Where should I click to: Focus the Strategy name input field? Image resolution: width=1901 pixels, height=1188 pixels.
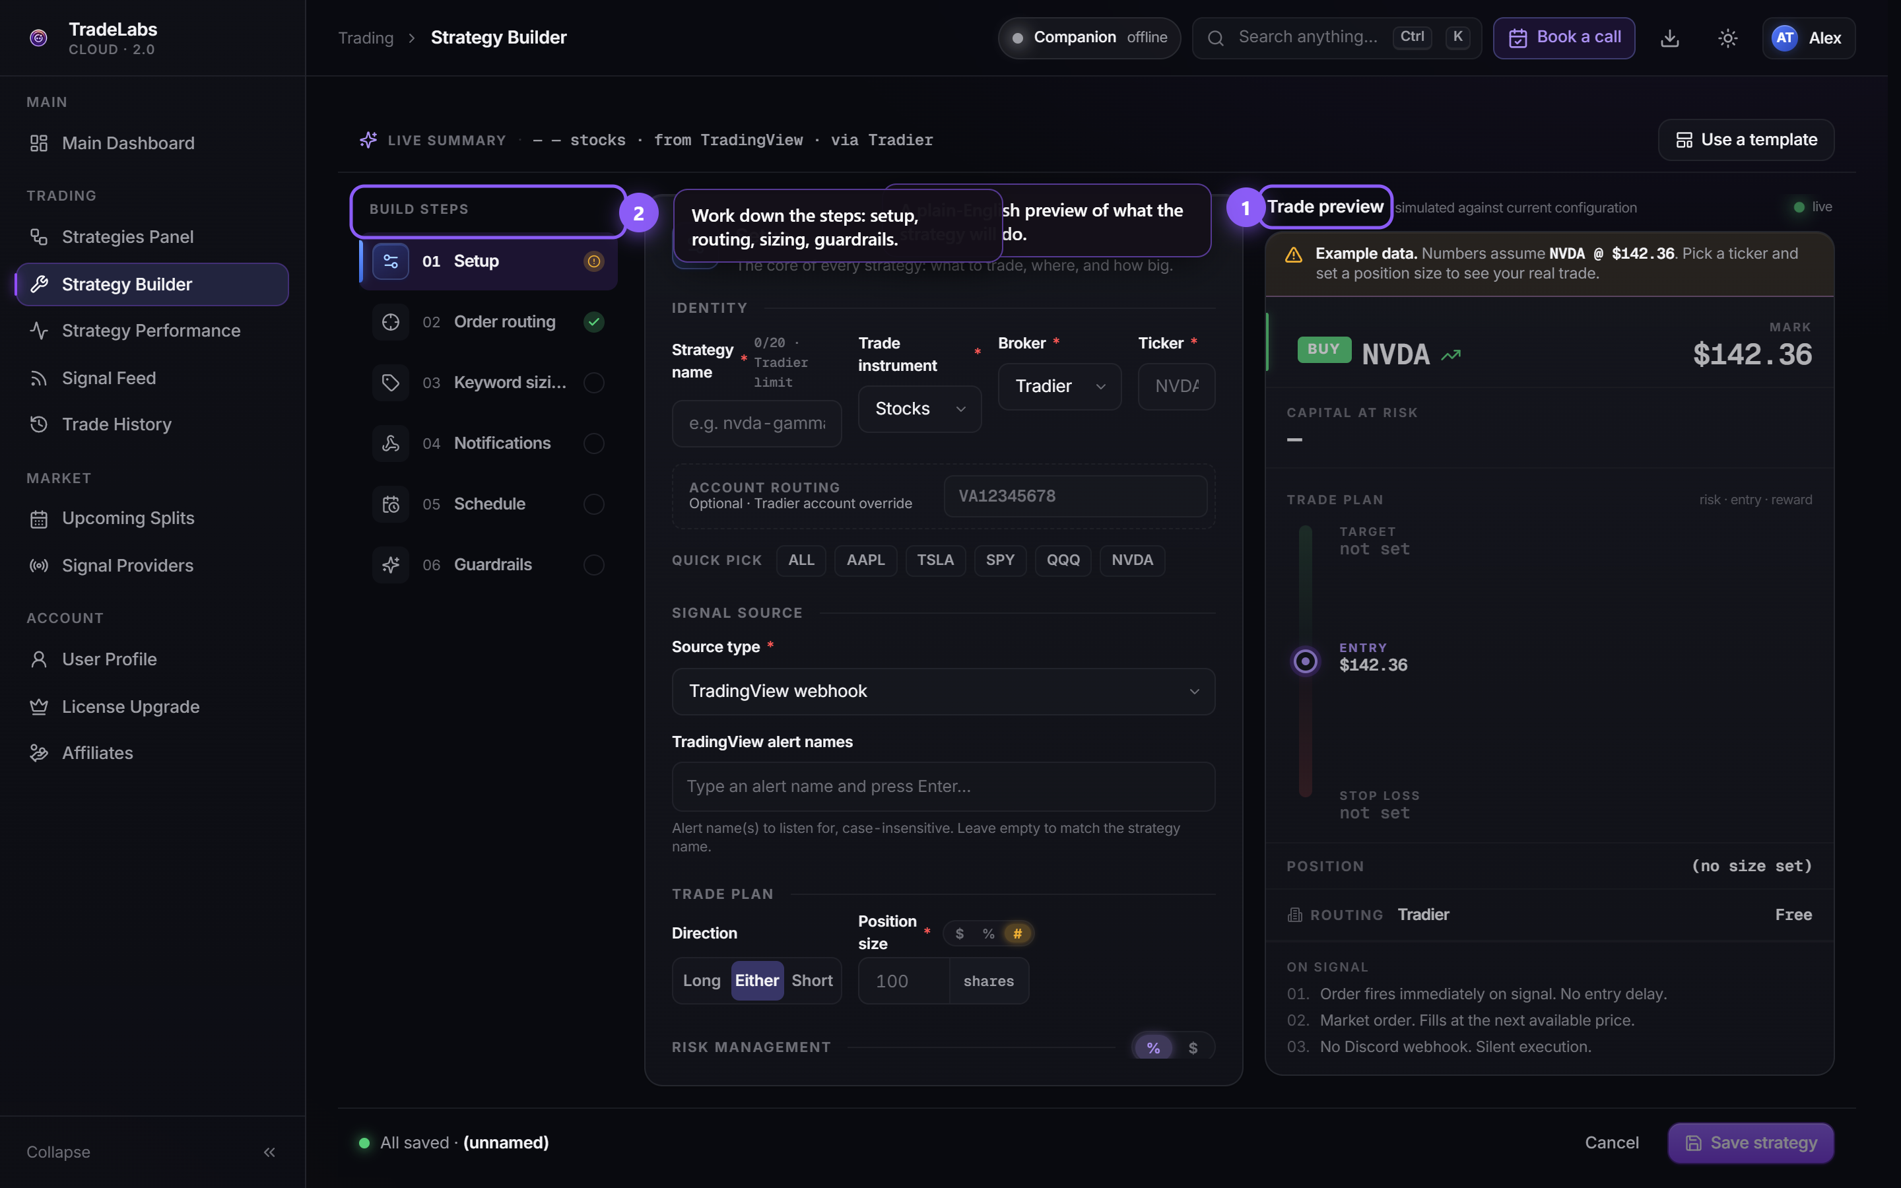point(756,424)
